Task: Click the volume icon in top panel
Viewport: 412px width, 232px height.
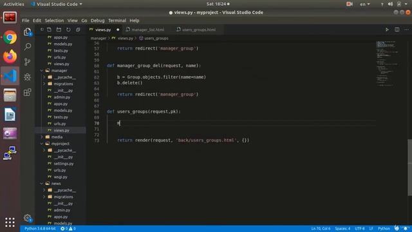Action: pyautogui.click(x=391, y=5)
